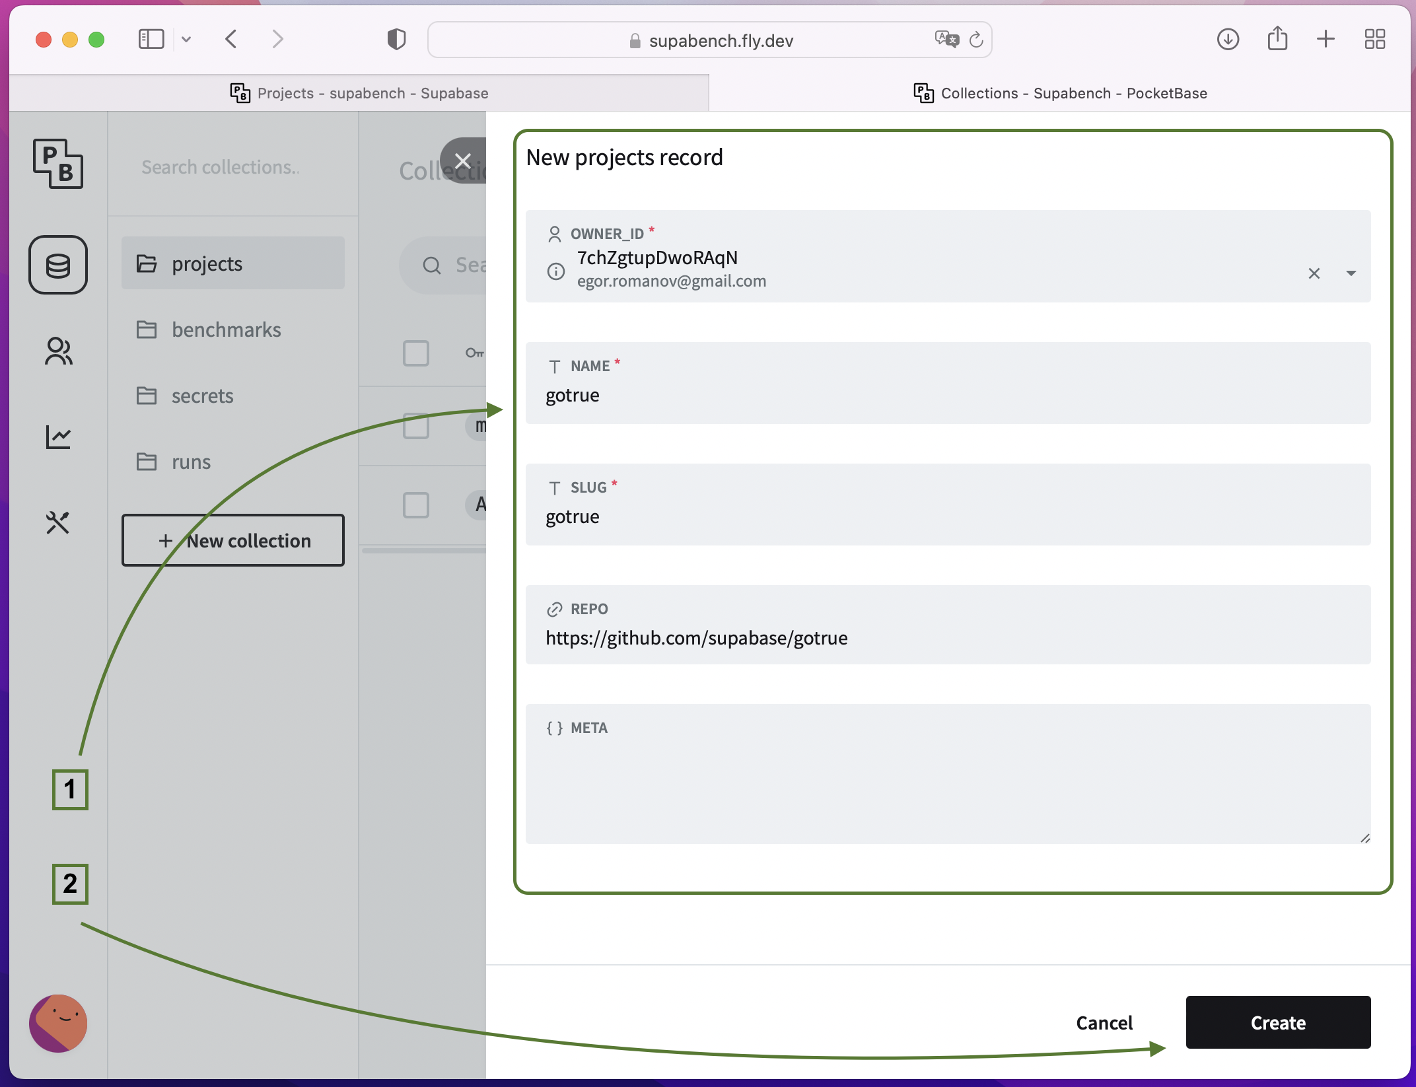
Task: Click the Search collections field
Action: point(233,167)
